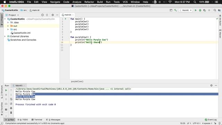Toggle soft-wrap in Run console
Image resolution: width=222 pixels, height=125 pixels.
(11, 99)
